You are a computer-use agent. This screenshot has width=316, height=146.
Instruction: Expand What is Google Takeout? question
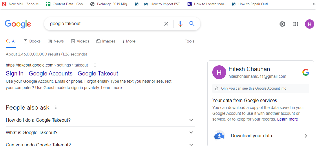pos(100,133)
